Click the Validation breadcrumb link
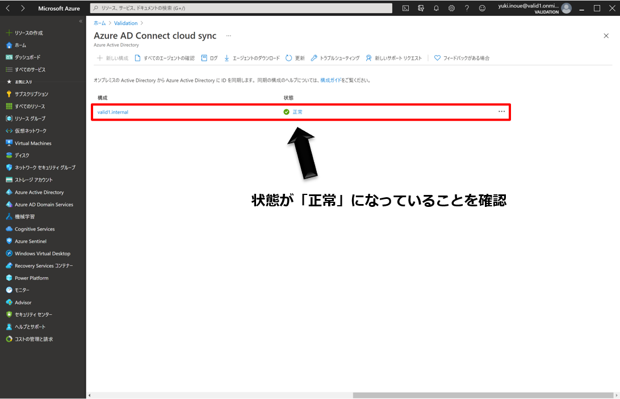The height and width of the screenshot is (399, 620). (x=125, y=23)
